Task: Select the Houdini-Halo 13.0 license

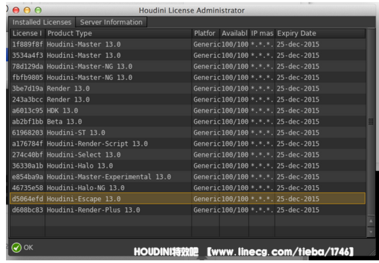Action: point(187,166)
